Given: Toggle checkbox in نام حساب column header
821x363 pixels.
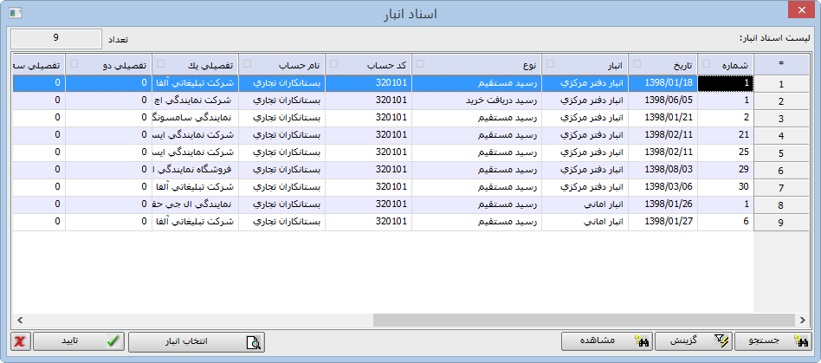Looking at the screenshot, I should coord(247,63).
